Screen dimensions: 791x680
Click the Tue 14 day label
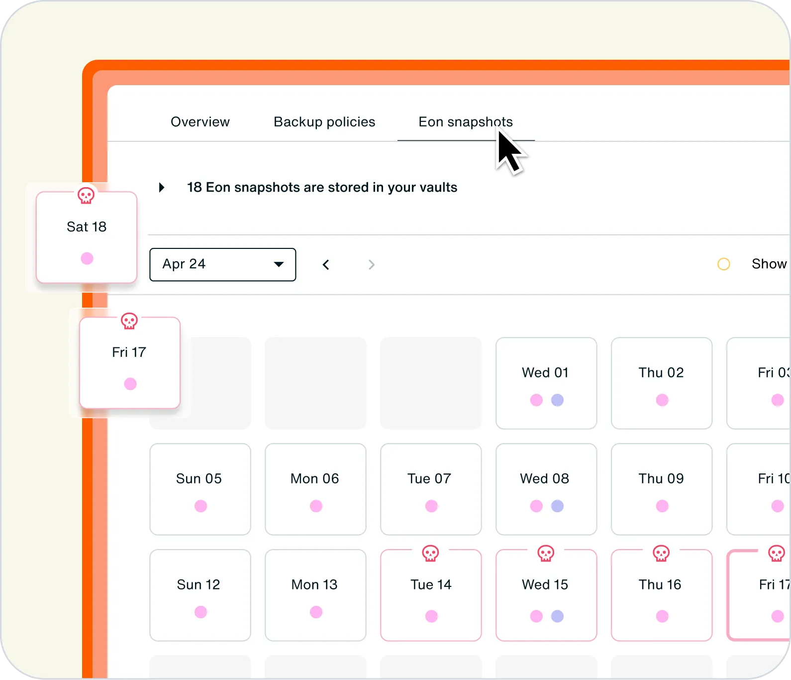click(431, 584)
